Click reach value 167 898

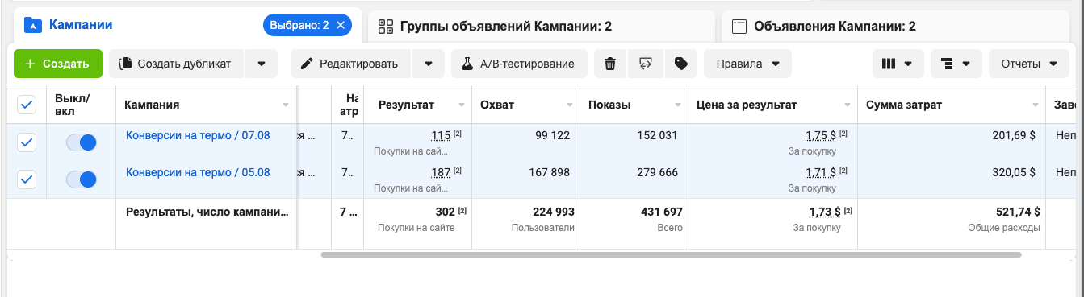(x=549, y=172)
